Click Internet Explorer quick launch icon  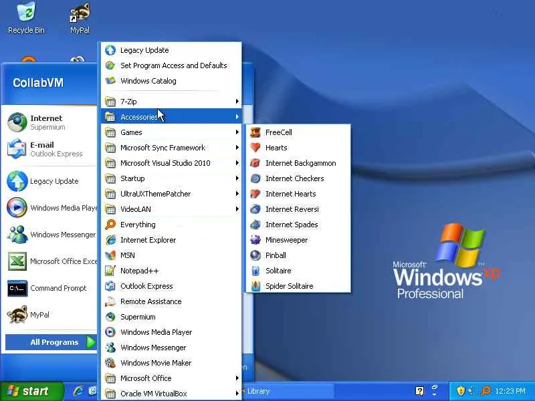tap(78, 391)
